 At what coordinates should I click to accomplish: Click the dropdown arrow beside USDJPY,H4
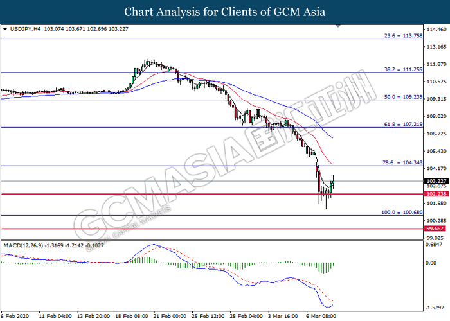5,29
